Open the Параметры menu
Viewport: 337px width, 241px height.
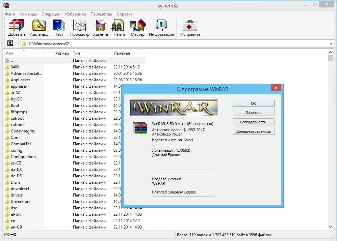[101, 14]
